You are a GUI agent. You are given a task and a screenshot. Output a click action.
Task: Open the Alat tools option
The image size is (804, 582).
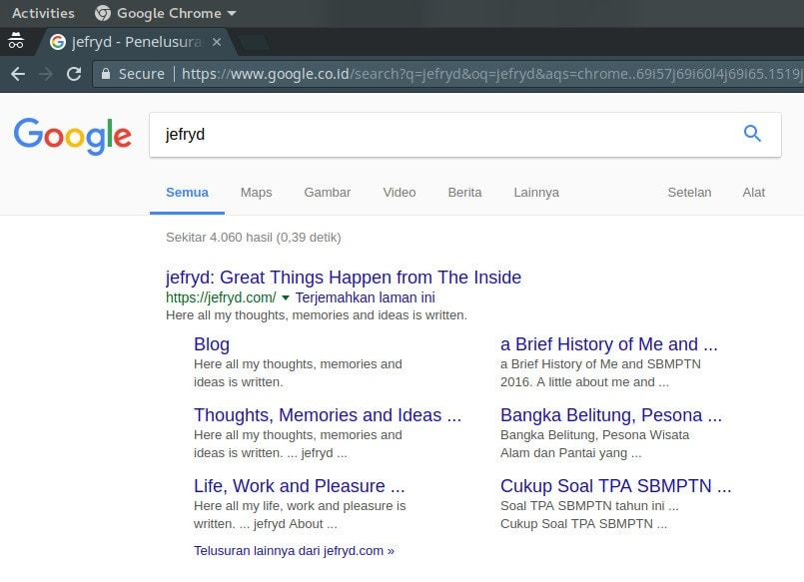(x=753, y=193)
